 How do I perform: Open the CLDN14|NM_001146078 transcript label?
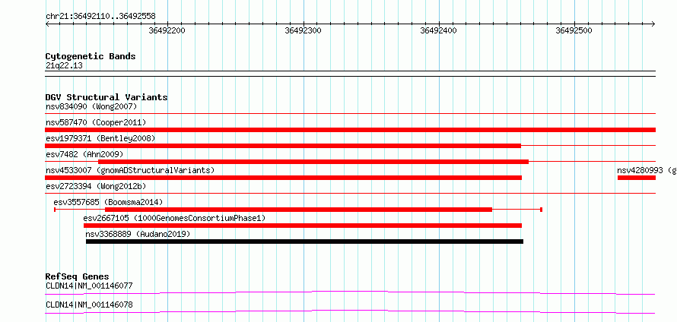click(x=89, y=305)
